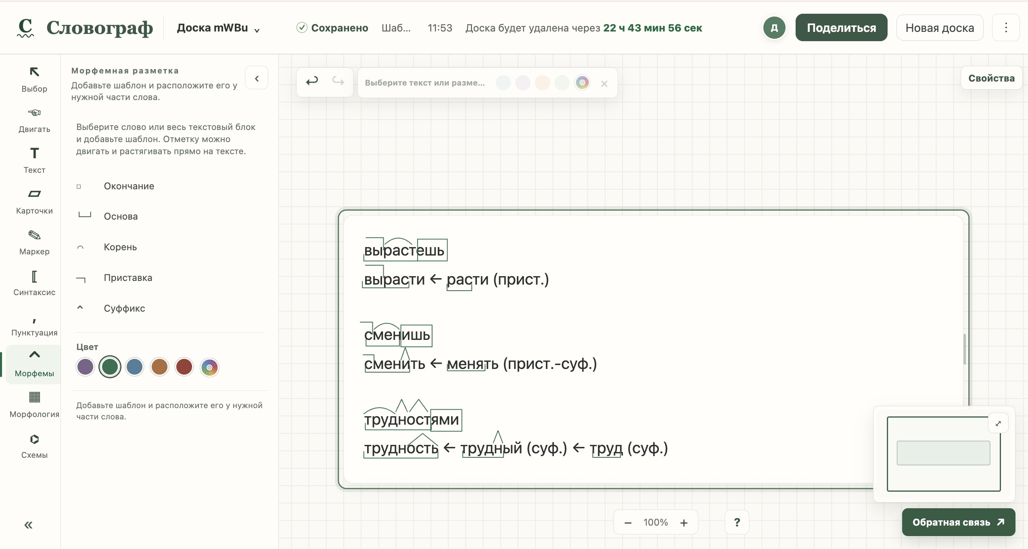Add the Окончание ending template
The image size is (1028, 549).
[x=169, y=186]
